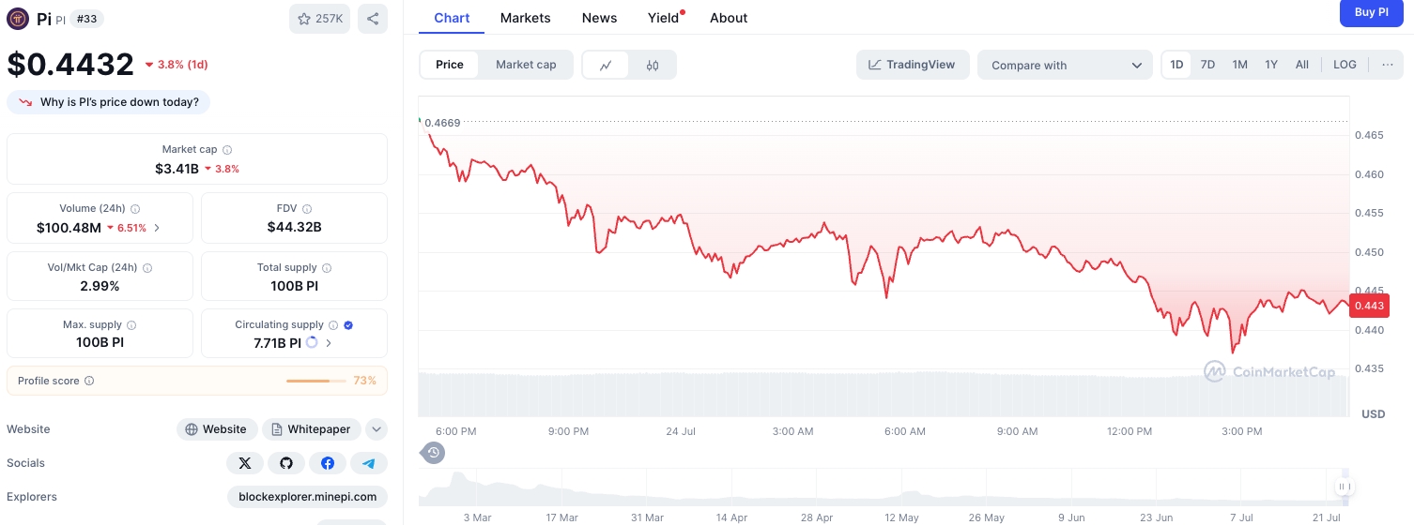
Task: Open the X (Twitter) social link
Action: 245,463
